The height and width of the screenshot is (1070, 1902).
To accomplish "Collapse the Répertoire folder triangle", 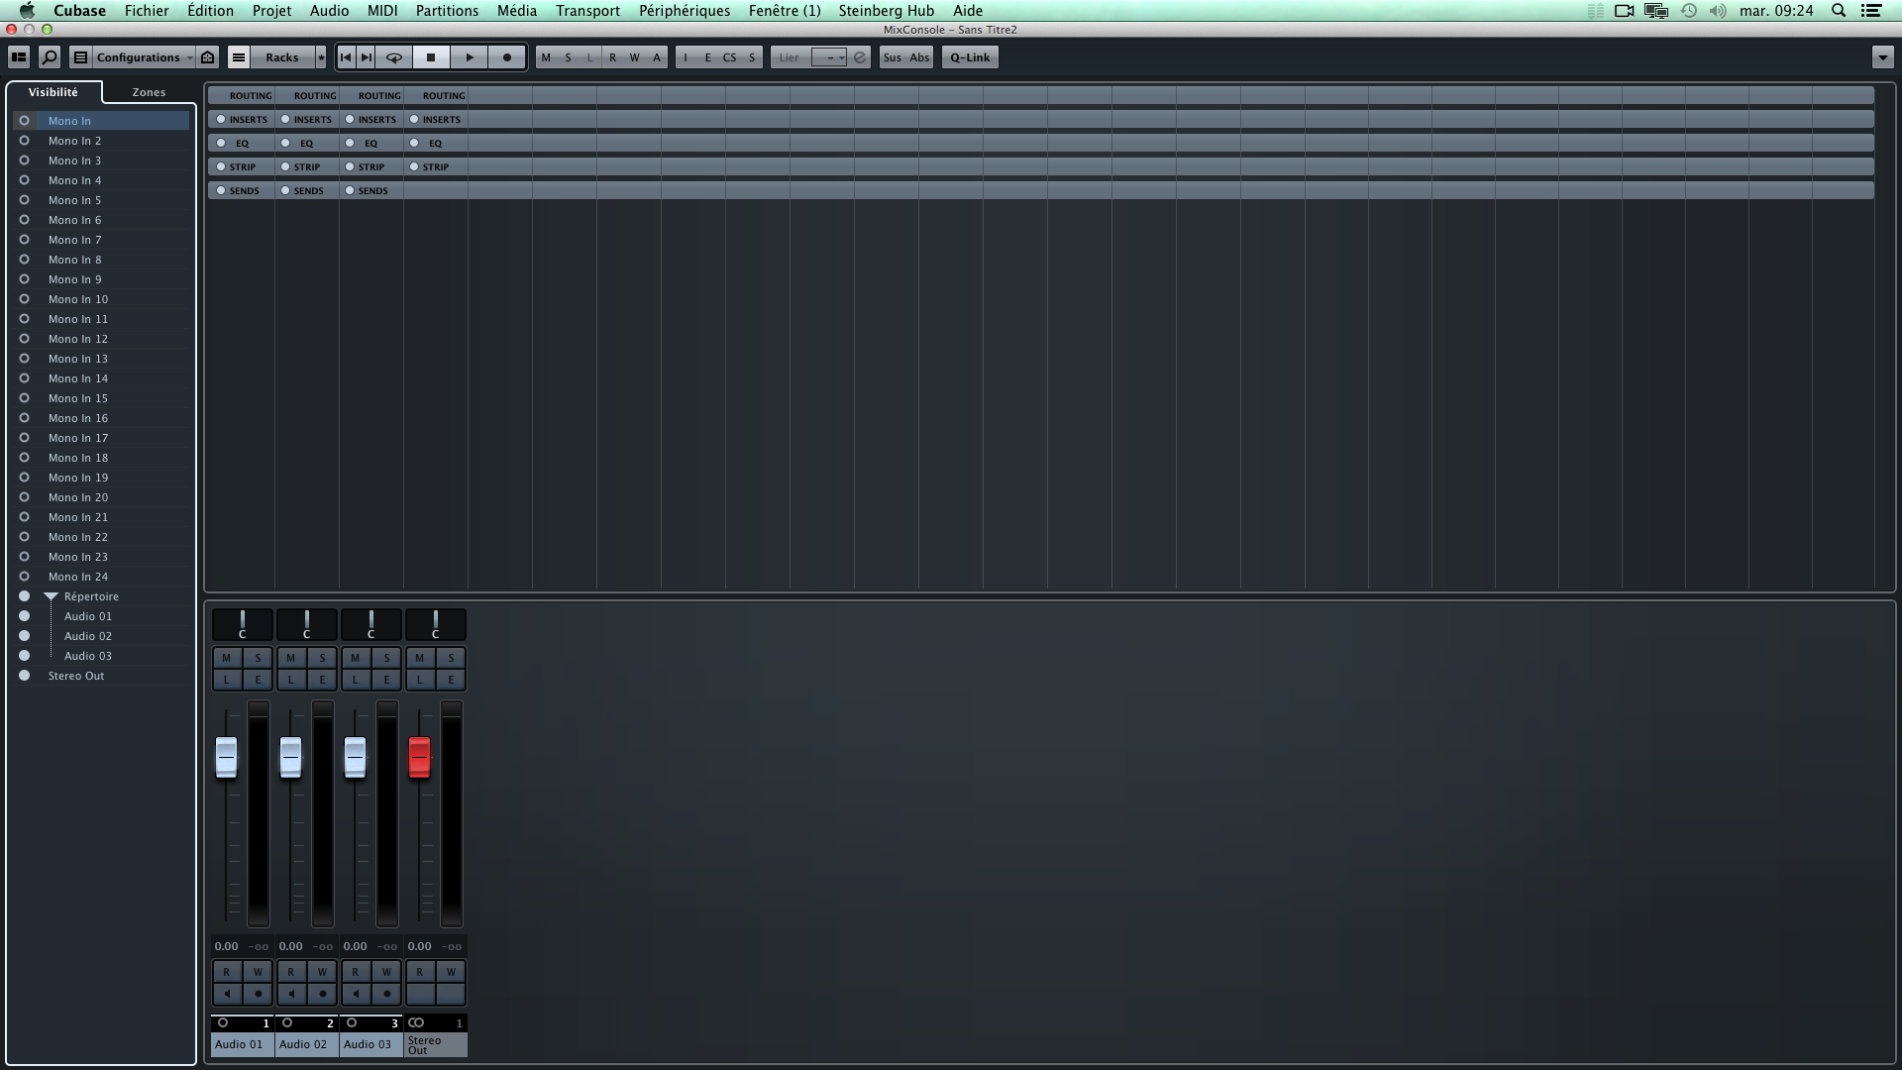I will [52, 596].
